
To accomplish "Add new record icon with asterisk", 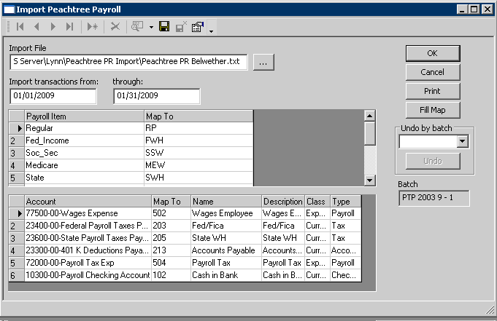I will tap(92, 27).
